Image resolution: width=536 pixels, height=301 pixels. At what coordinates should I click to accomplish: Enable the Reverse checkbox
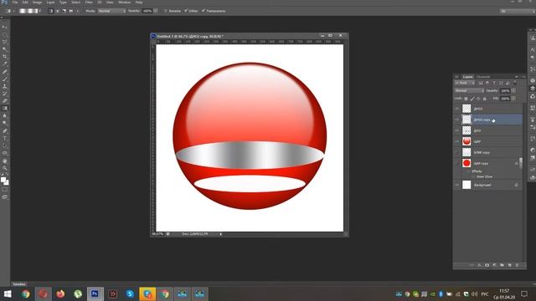coord(166,11)
